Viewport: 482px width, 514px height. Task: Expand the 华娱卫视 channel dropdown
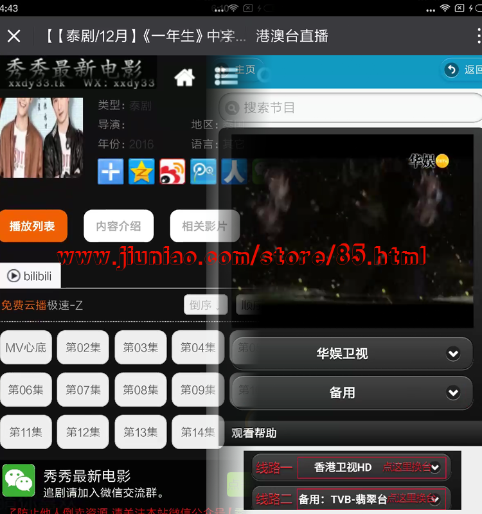point(352,354)
